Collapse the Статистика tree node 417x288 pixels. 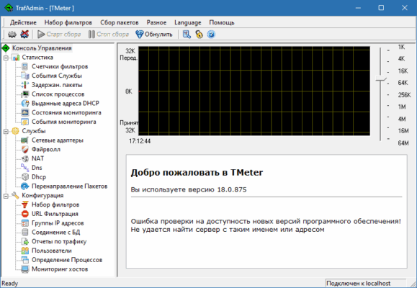6,58
